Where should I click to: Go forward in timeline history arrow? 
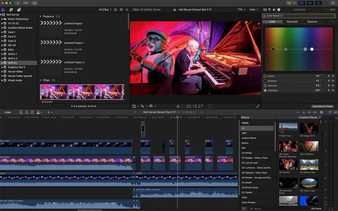(202, 112)
